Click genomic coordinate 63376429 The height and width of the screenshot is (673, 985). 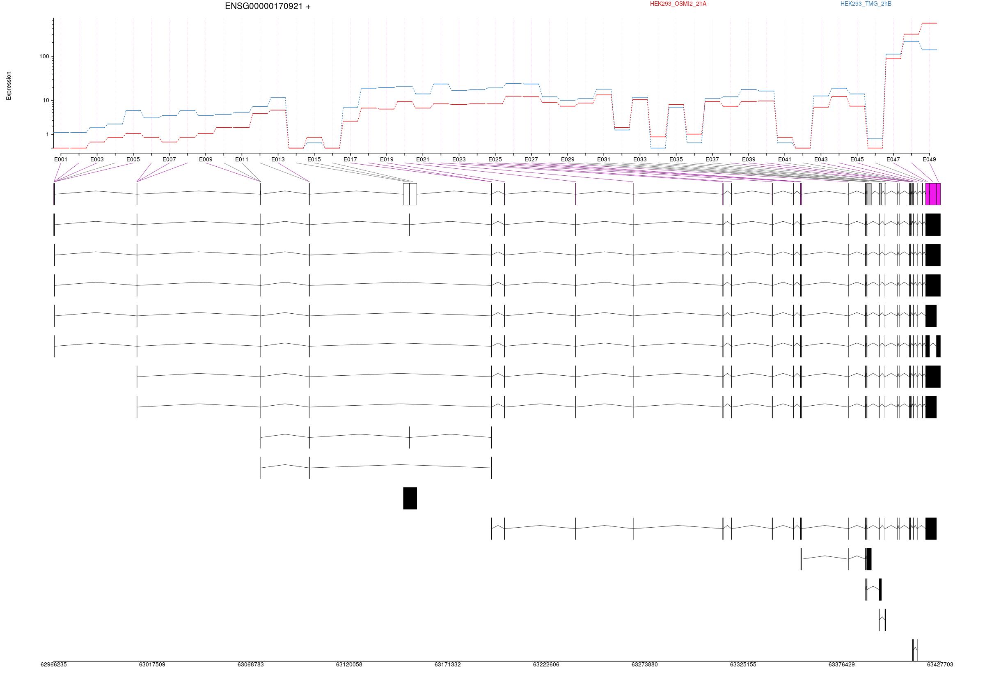pos(842,664)
